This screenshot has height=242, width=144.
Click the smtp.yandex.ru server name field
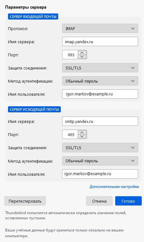pos(100,121)
